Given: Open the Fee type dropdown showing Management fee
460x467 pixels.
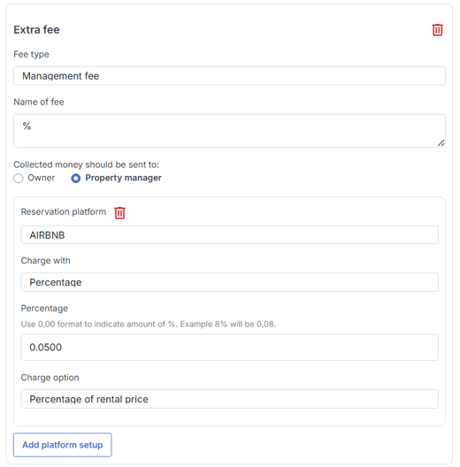Looking at the screenshot, I should click(229, 76).
